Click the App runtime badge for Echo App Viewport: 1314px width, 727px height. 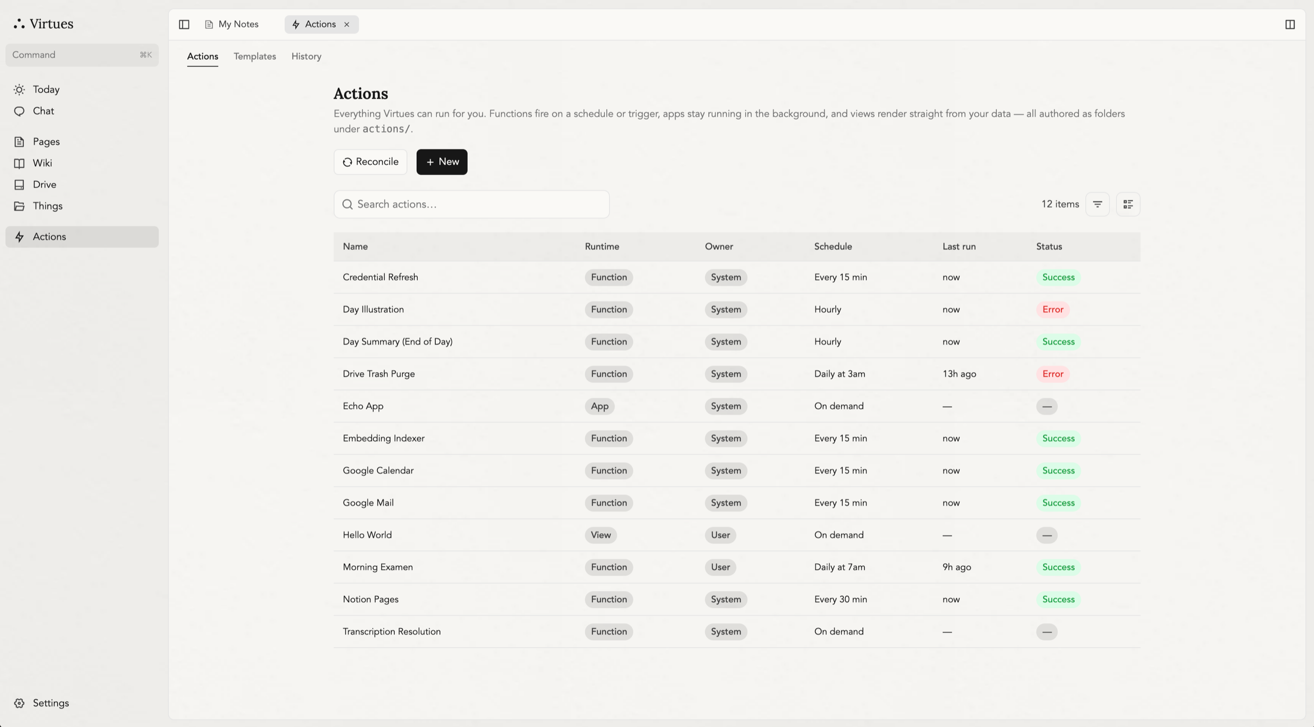pos(600,406)
